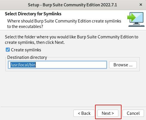
Task: Go to previous step with < Back
Action: click(84, 113)
